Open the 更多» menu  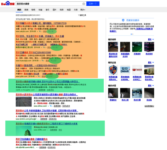tap(83, 10)
